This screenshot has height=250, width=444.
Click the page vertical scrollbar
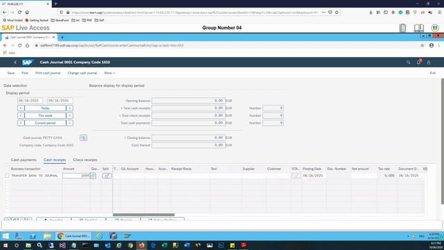(x=443, y=141)
